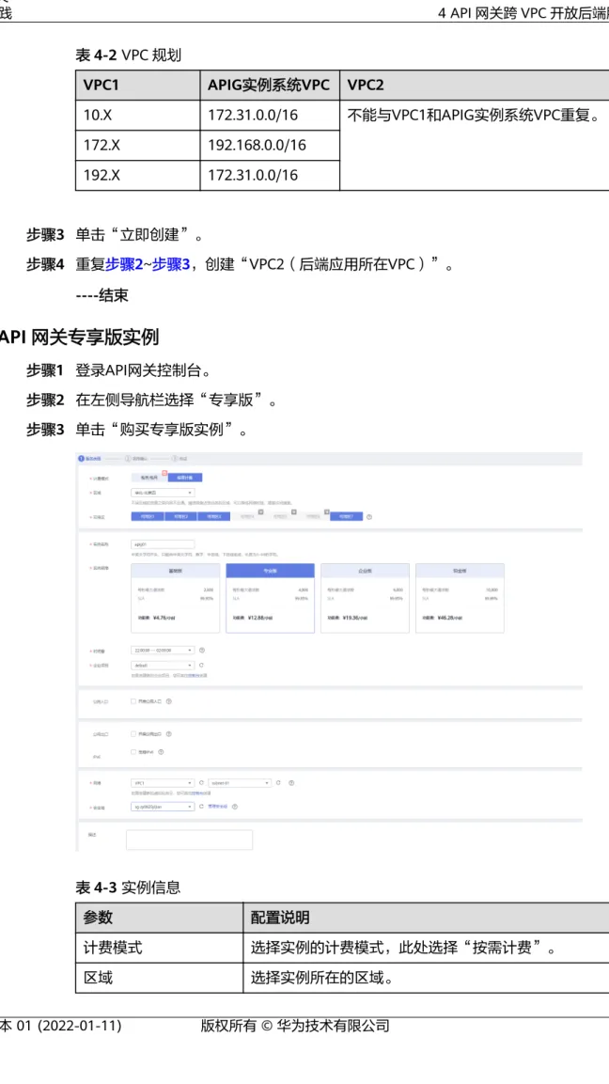Follow the blue 步骤2 link
The height and width of the screenshot is (1084, 609).
124,265
